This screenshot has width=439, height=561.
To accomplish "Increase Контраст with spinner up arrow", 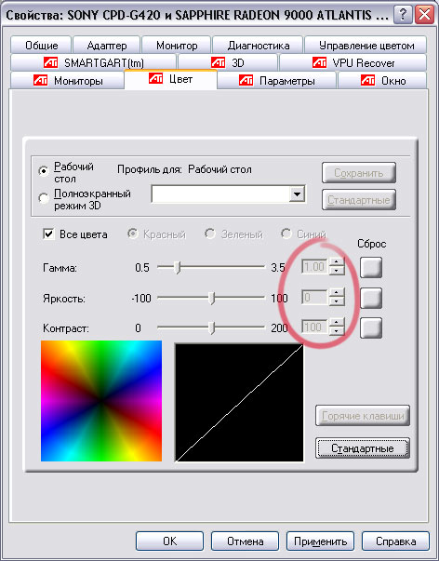I will pos(337,323).
